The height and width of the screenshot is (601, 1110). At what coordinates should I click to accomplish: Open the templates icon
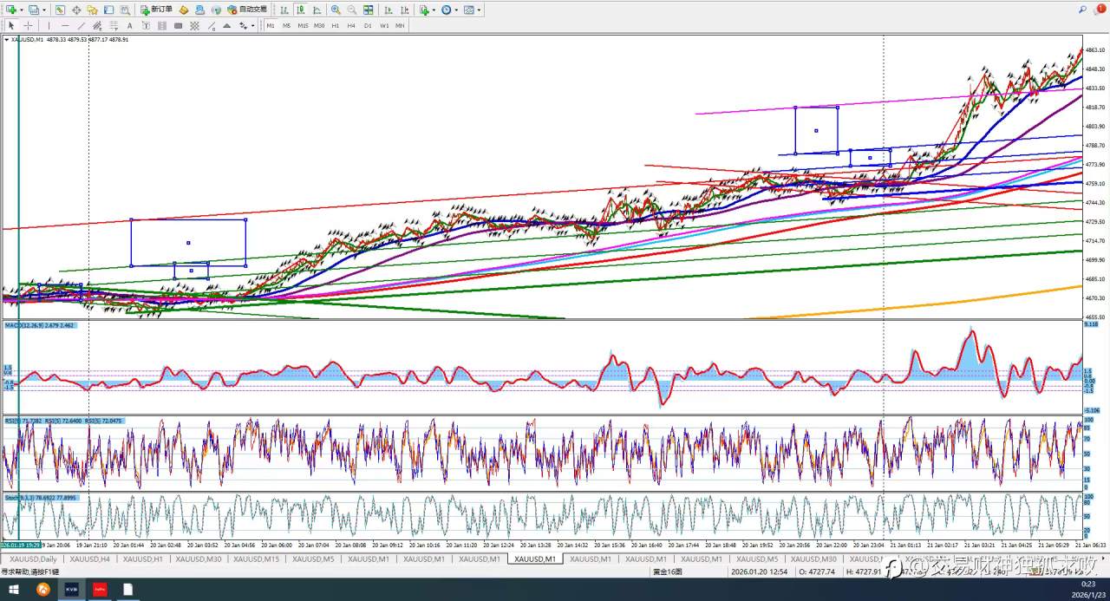469,10
